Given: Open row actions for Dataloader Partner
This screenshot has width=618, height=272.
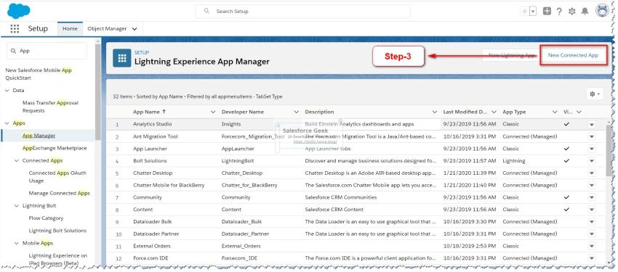Looking at the screenshot, I should [592, 234].
